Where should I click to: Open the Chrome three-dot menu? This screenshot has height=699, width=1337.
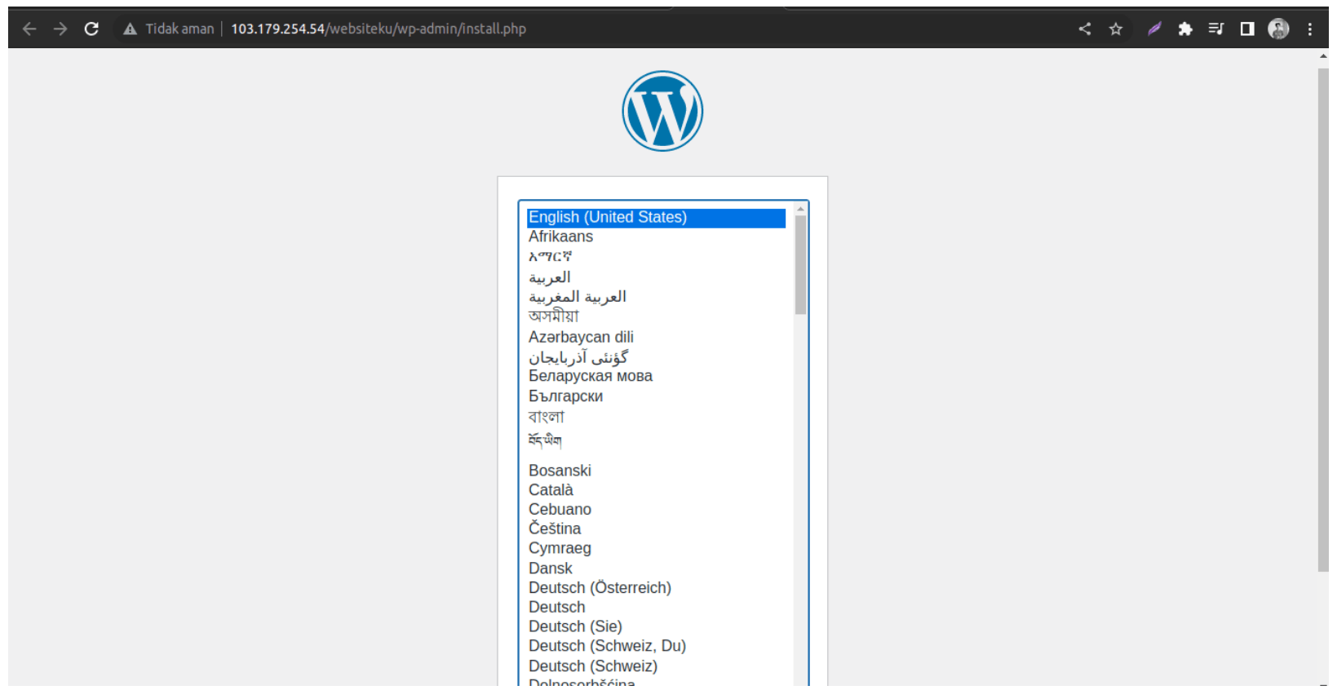(1310, 29)
